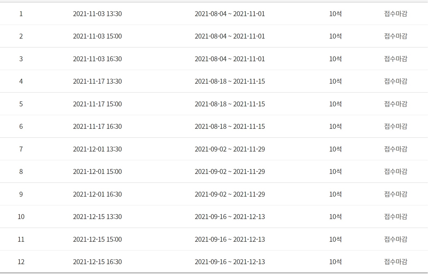
Task: Click 접수마감 status in row 5
Action: [395, 104]
